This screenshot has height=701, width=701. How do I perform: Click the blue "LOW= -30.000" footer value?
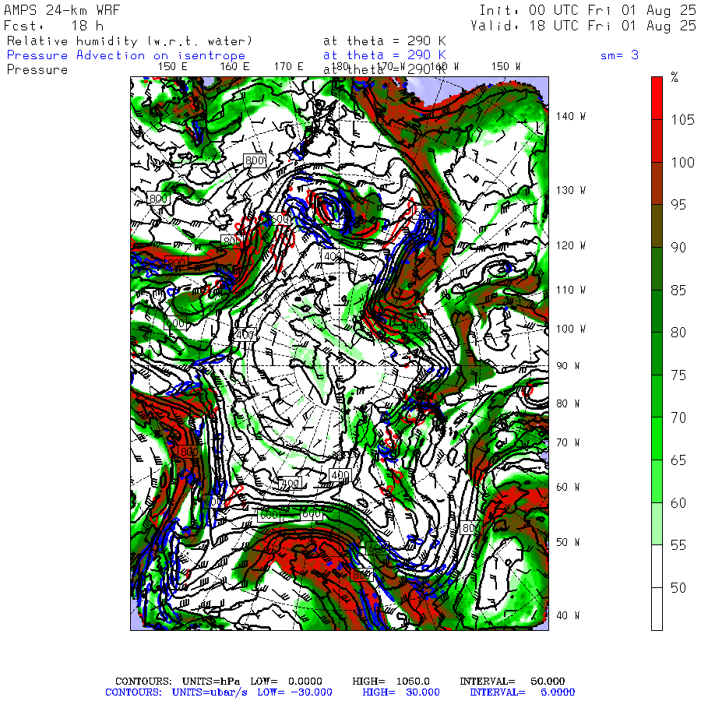294,692
